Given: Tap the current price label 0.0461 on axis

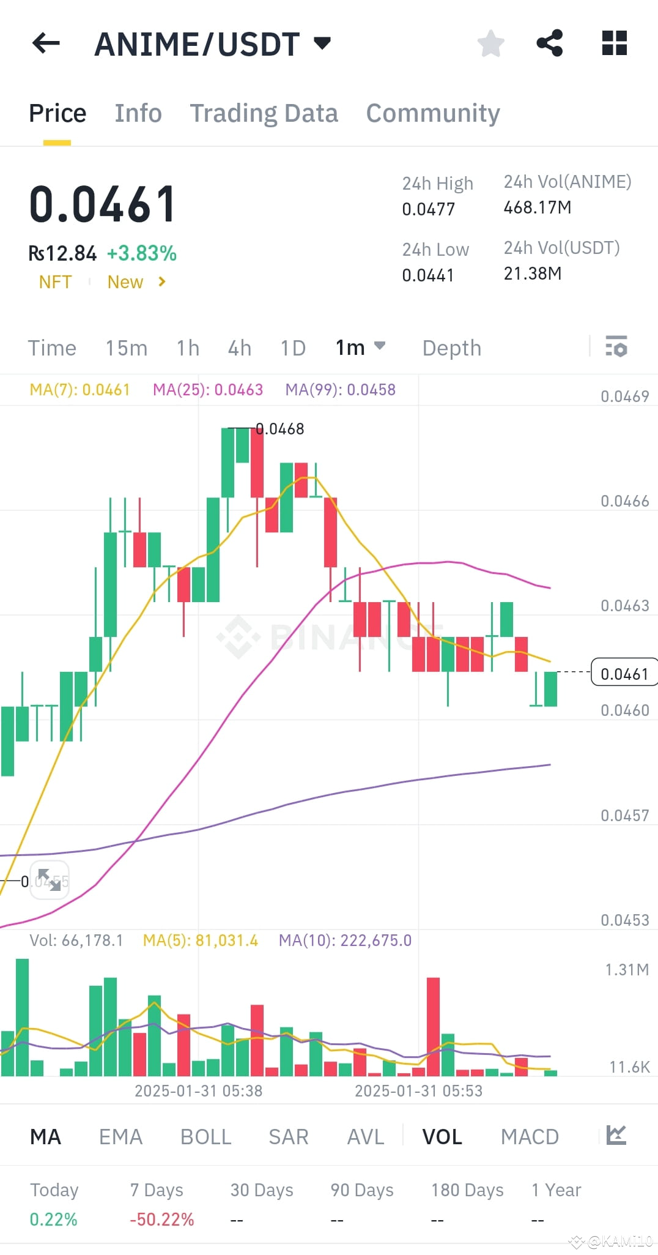Looking at the screenshot, I should click(x=624, y=673).
